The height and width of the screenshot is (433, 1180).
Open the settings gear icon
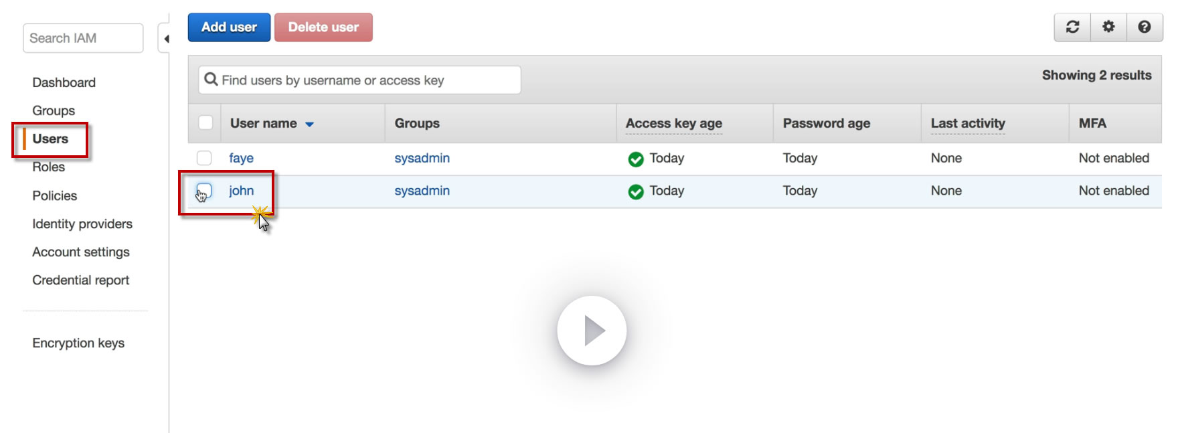[x=1108, y=27]
